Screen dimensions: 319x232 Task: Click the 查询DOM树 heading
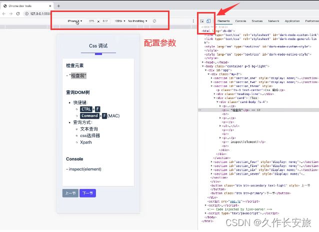coord(78,92)
